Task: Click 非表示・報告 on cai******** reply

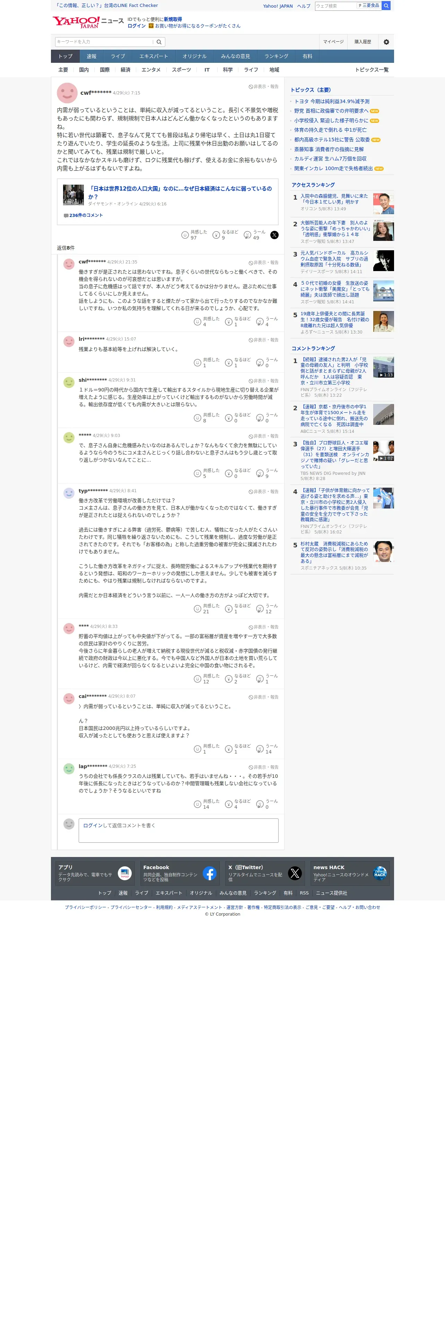Action: pyautogui.click(x=263, y=697)
